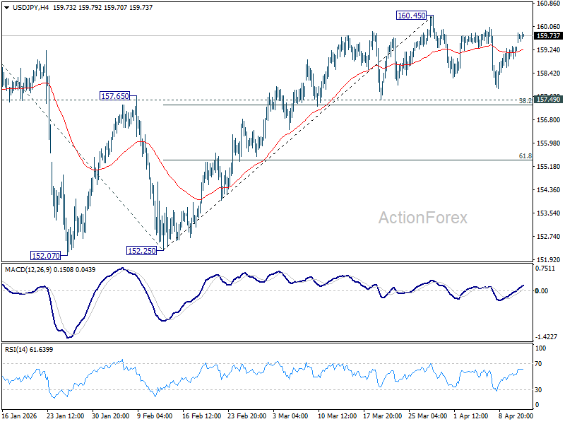This screenshot has width=565, height=424.
Task: Select the 152.250 low price label
Action: 142,251
